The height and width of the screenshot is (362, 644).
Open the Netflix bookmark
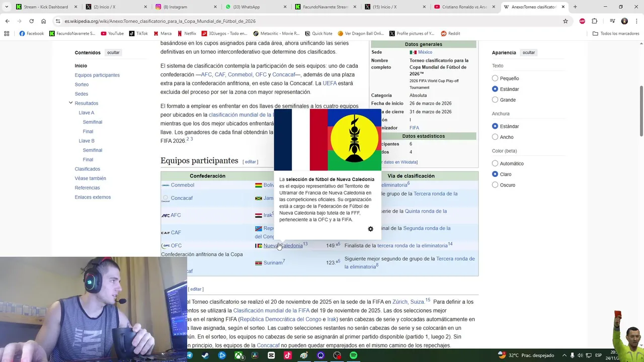click(187, 34)
